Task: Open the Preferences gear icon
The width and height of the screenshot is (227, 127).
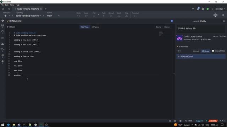Action: click(203, 9)
